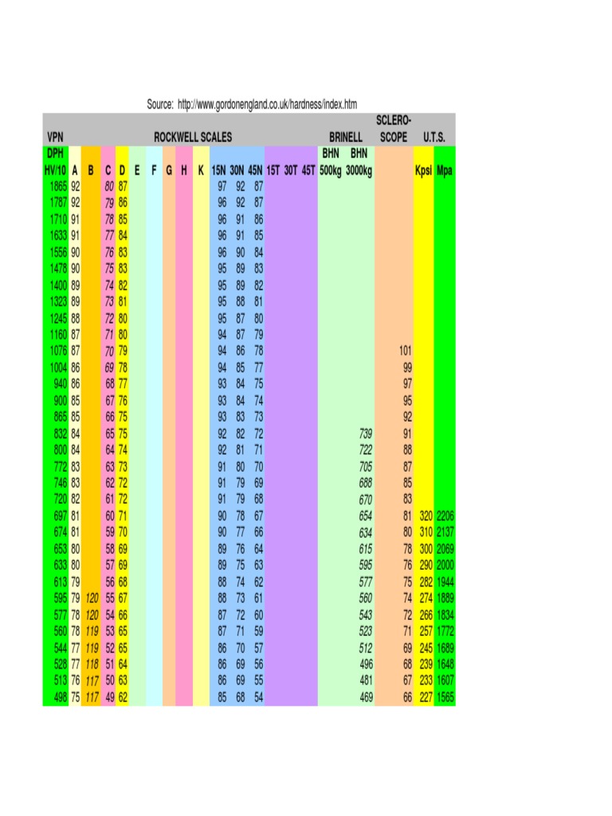Screen dimensions: 612x816
Task: Select the Mpa column header
Action: point(445,171)
